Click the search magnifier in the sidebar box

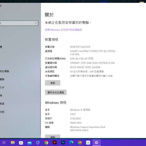pos(36,23)
